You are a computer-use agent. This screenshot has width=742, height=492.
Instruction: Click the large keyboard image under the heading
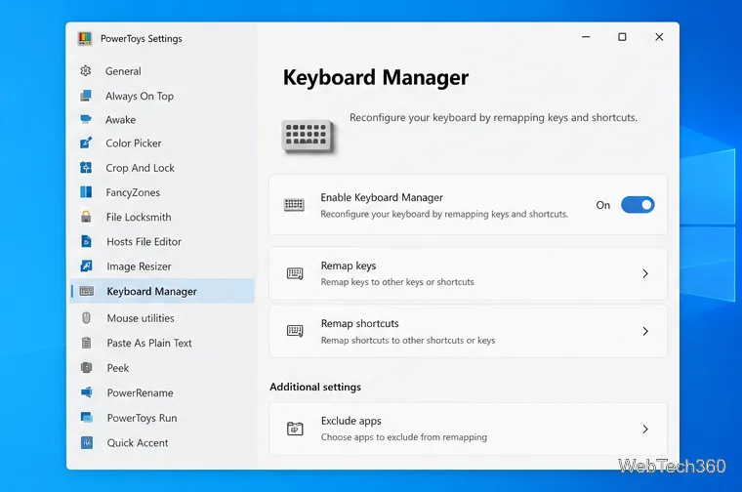pos(309,137)
